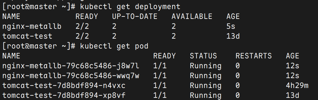Screen dimensions: 318x100
Task: Click the Running status of pod wwq7w
Action: point(206,76)
